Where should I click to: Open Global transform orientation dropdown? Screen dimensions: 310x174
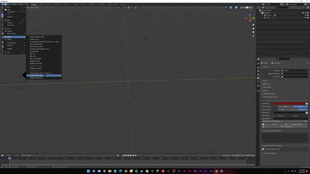[x=118, y=8]
